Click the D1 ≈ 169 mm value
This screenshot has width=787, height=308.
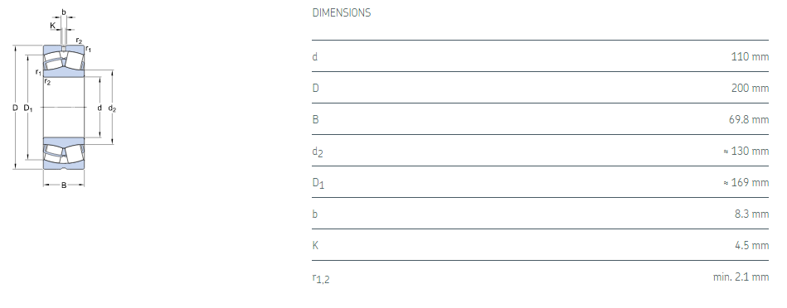(746, 182)
